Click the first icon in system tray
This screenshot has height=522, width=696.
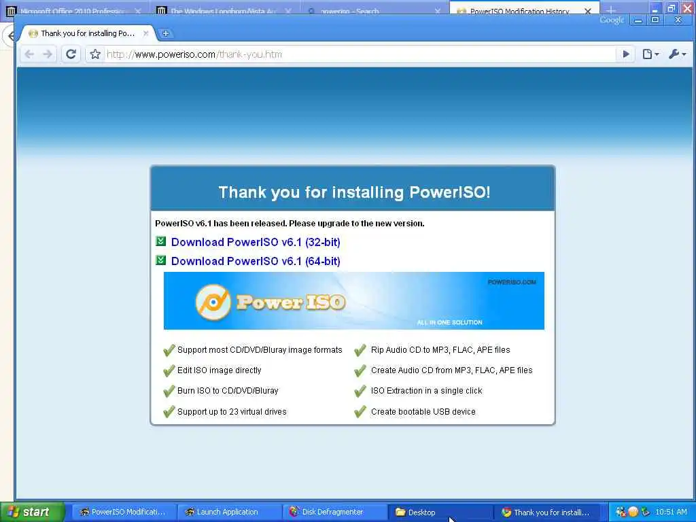[x=621, y=512]
